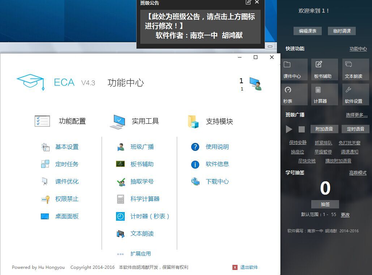This screenshot has width=372, height=275.
Task: Open the 使用说明 question mark icon
Action: [x=195, y=147]
